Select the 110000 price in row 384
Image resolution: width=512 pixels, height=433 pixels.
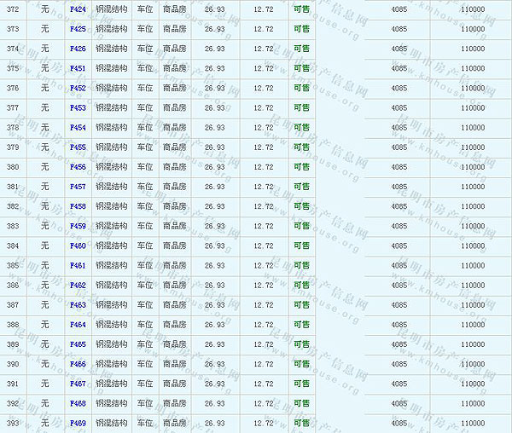click(472, 245)
